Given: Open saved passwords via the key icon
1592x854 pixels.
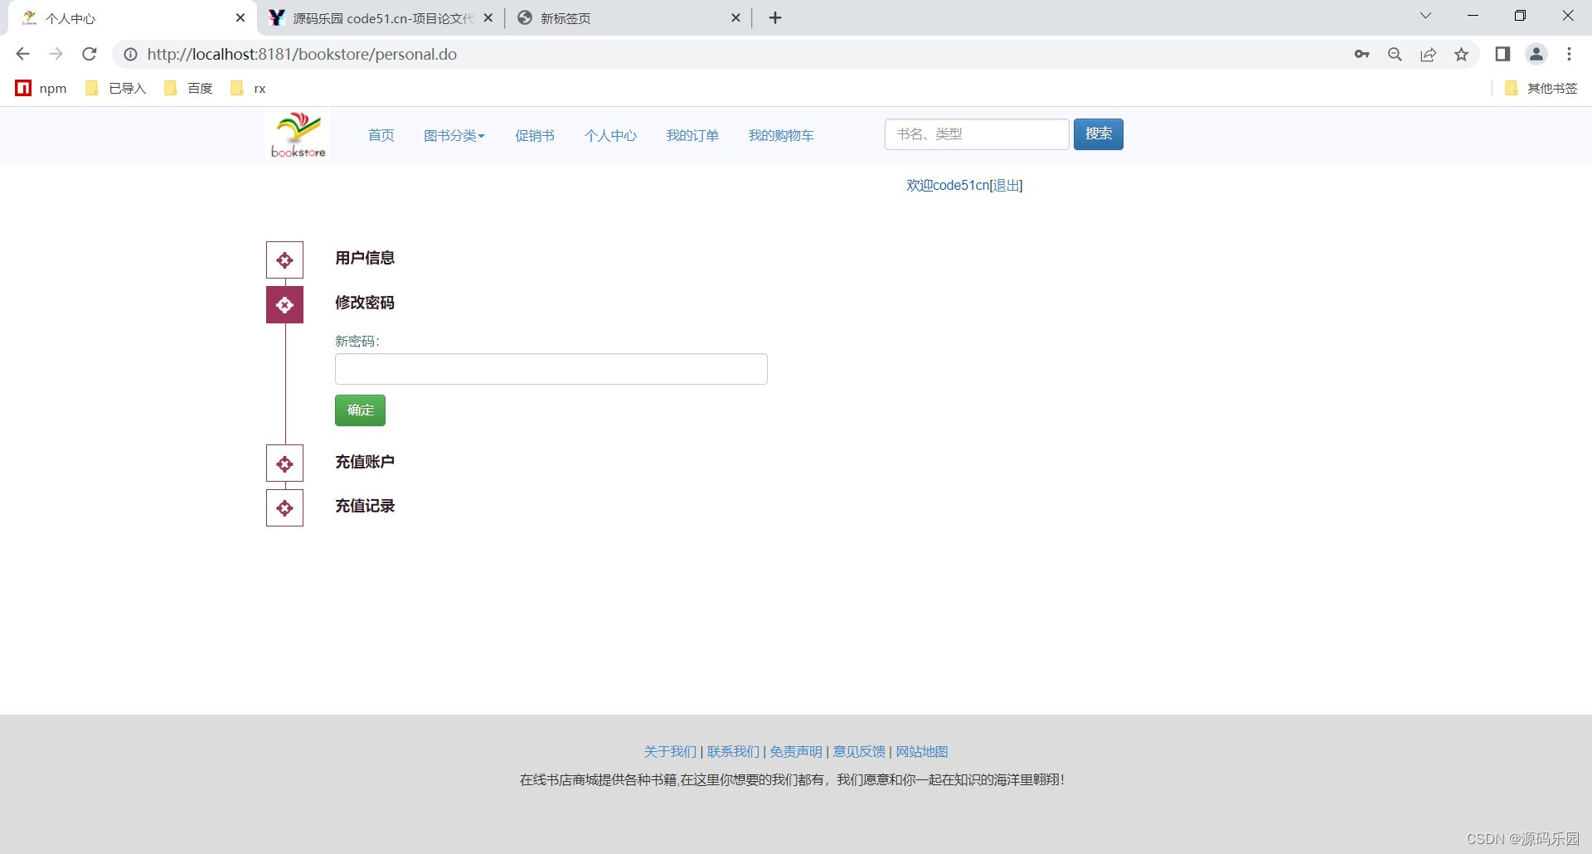Looking at the screenshot, I should [x=1361, y=54].
